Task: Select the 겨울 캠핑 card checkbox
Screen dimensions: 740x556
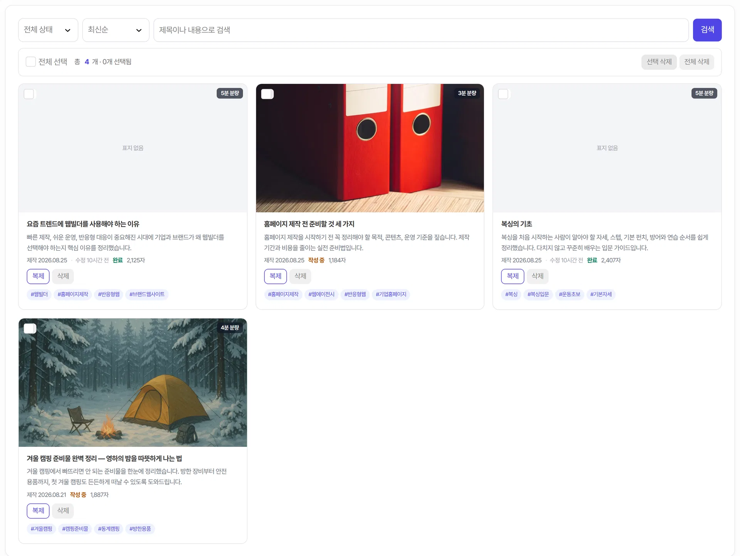Action: point(30,329)
